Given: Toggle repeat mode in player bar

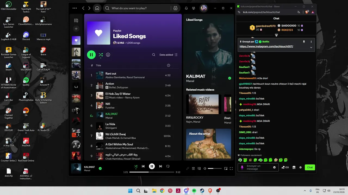Looking at the screenshot, I should coord(168,166).
